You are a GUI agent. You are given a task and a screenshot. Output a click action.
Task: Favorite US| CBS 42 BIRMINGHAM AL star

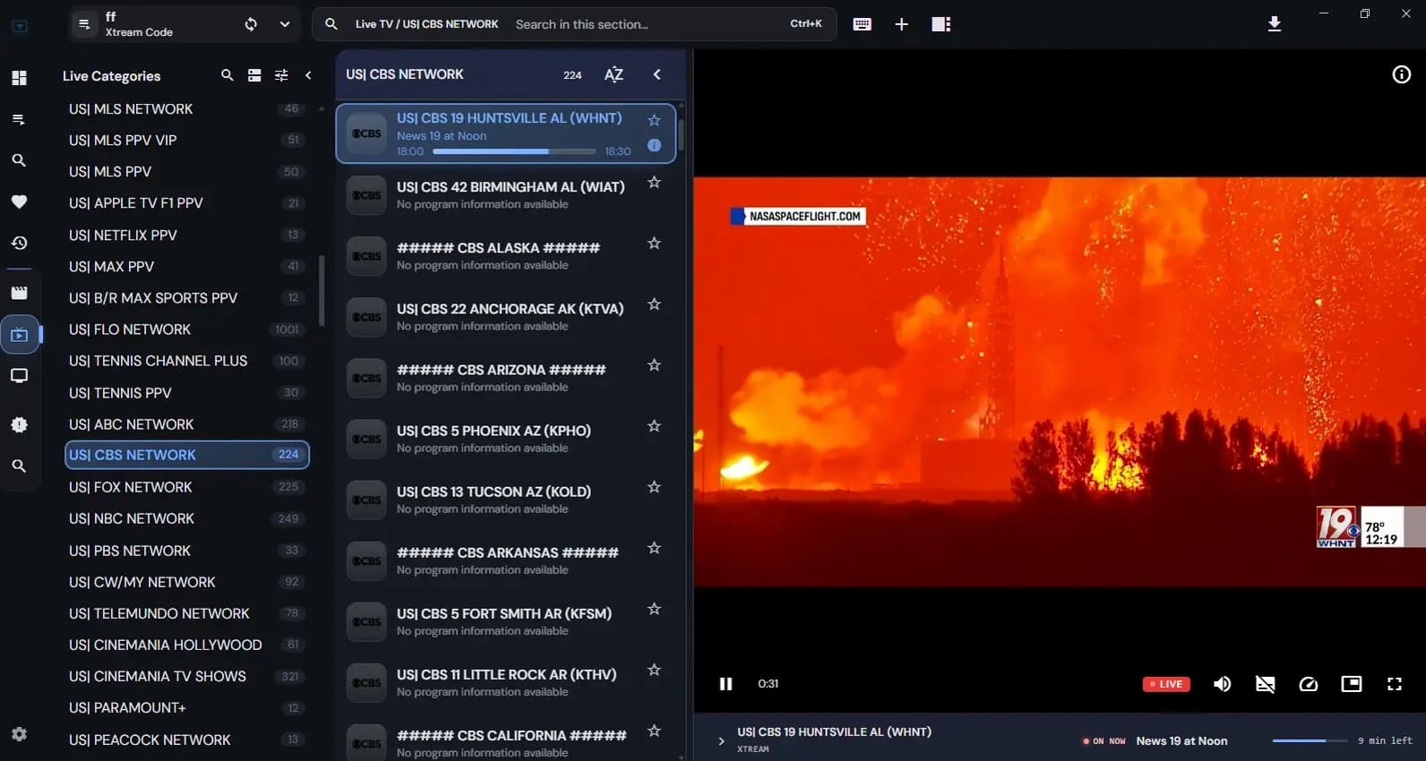[x=654, y=183]
